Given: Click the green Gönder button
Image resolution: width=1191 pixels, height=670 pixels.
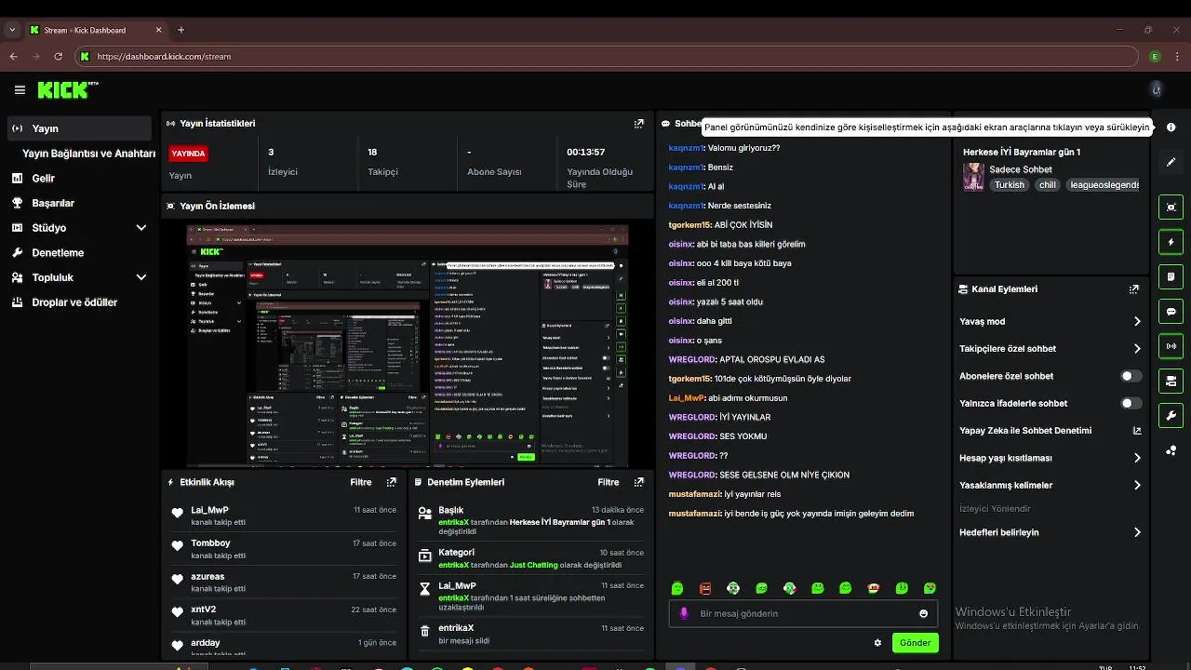Looking at the screenshot, I should [x=915, y=642].
